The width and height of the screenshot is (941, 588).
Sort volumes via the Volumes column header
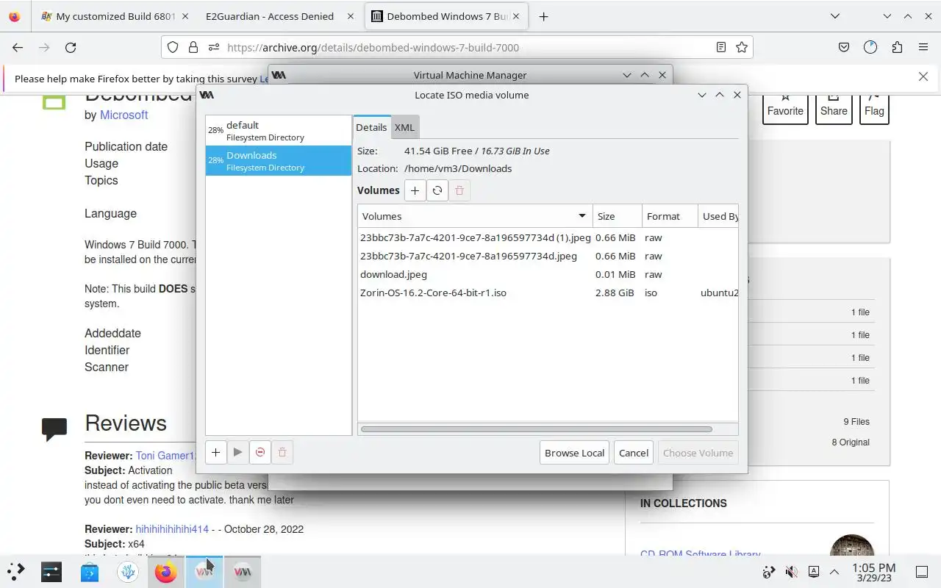475,216
